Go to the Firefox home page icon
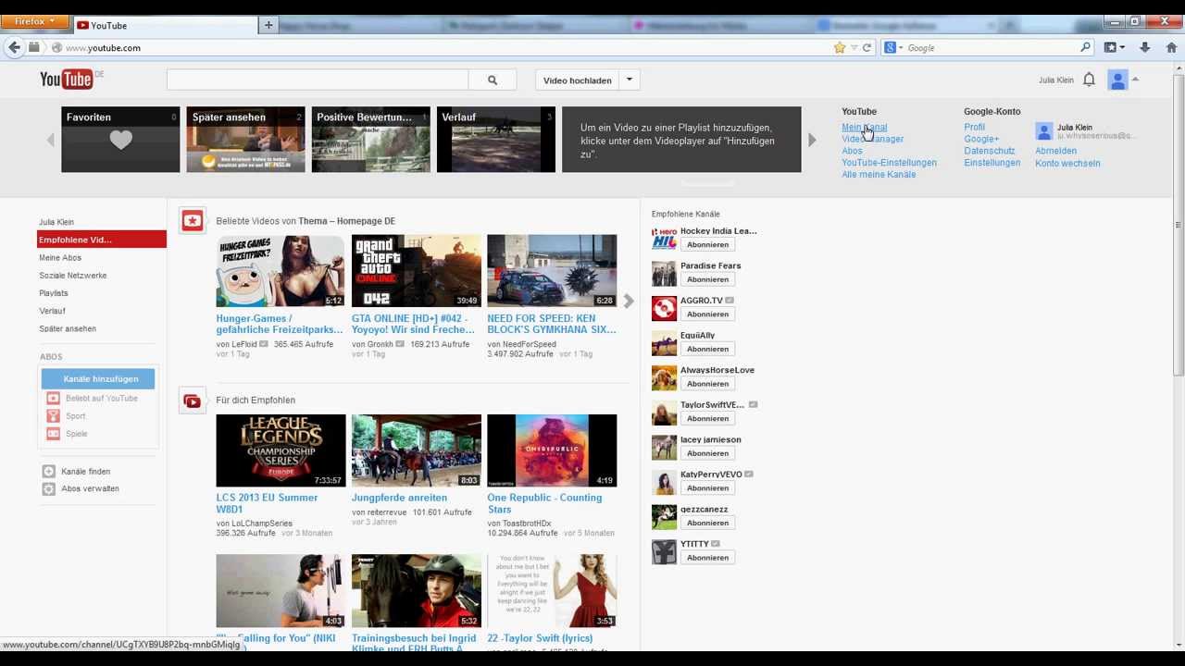The image size is (1185, 666). pyautogui.click(x=1171, y=47)
